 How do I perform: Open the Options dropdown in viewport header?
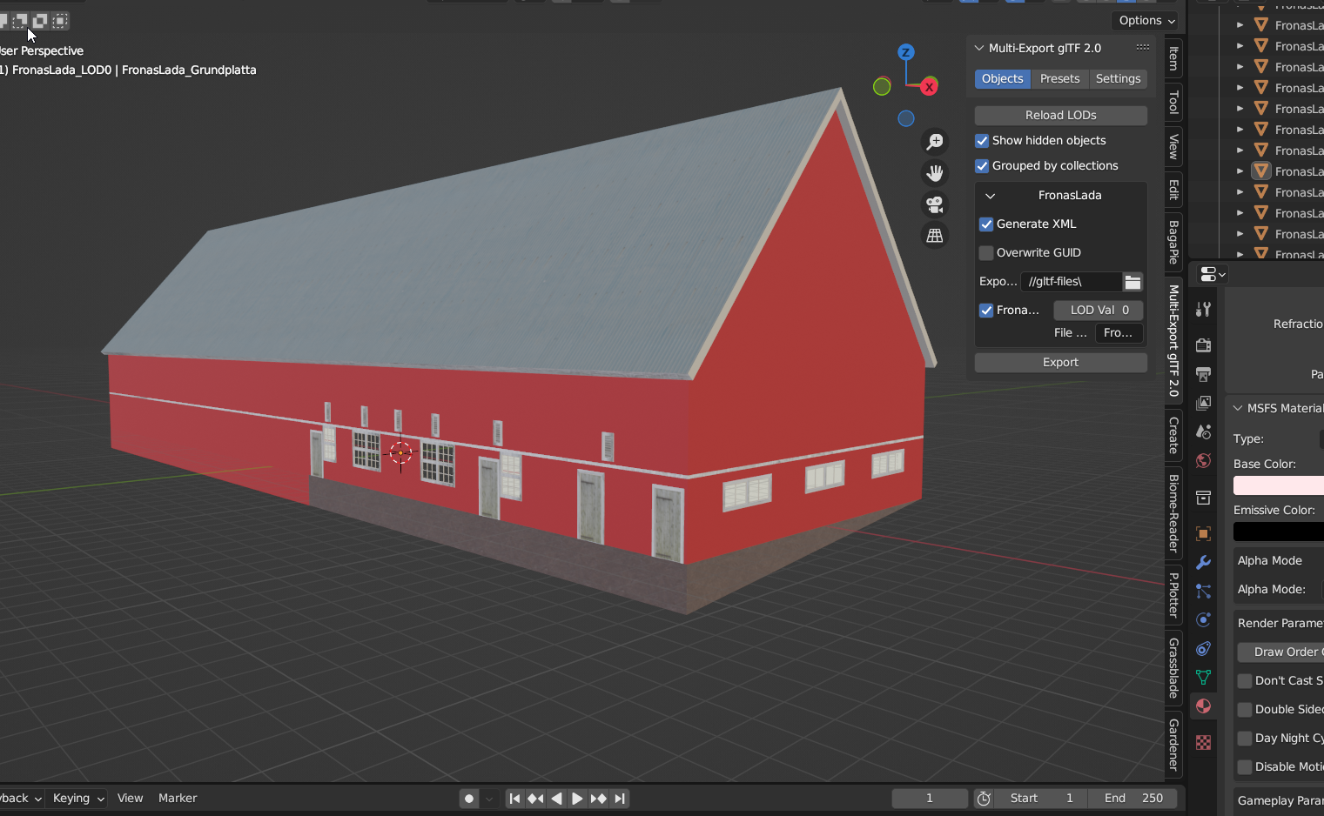[x=1146, y=20]
